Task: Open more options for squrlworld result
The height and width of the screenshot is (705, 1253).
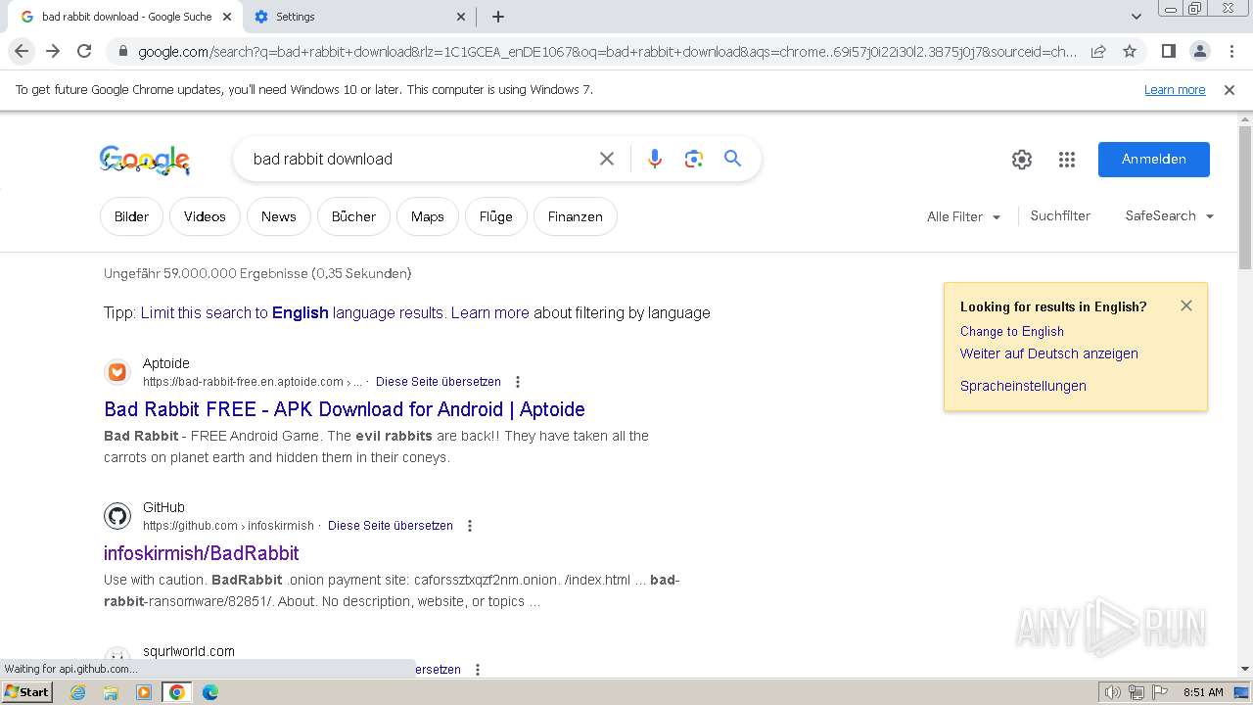Action: [x=478, y=670]
